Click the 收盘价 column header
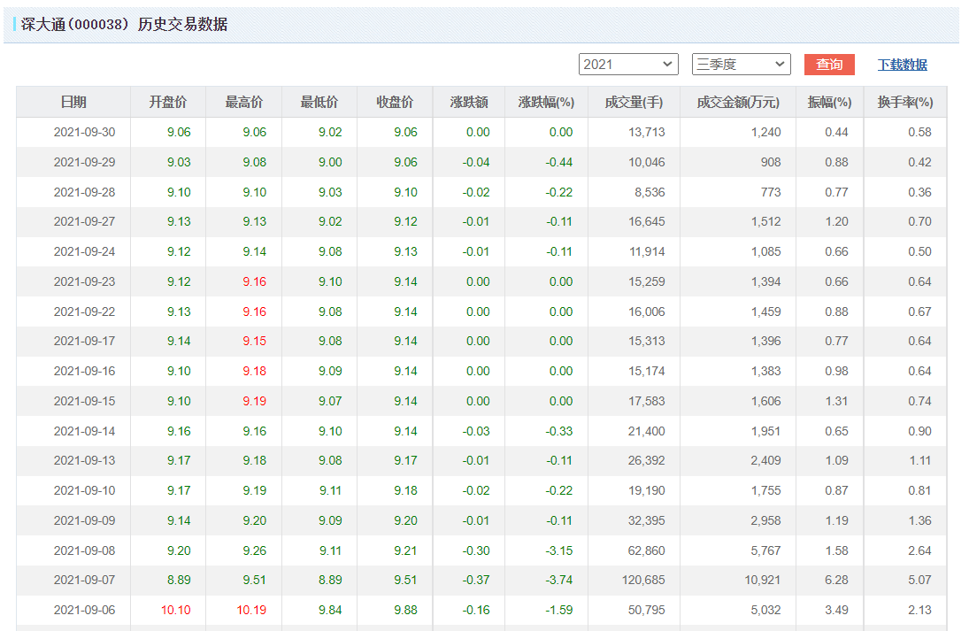The height and width of the screenshot is (631, 969). [x=395, y=103]
